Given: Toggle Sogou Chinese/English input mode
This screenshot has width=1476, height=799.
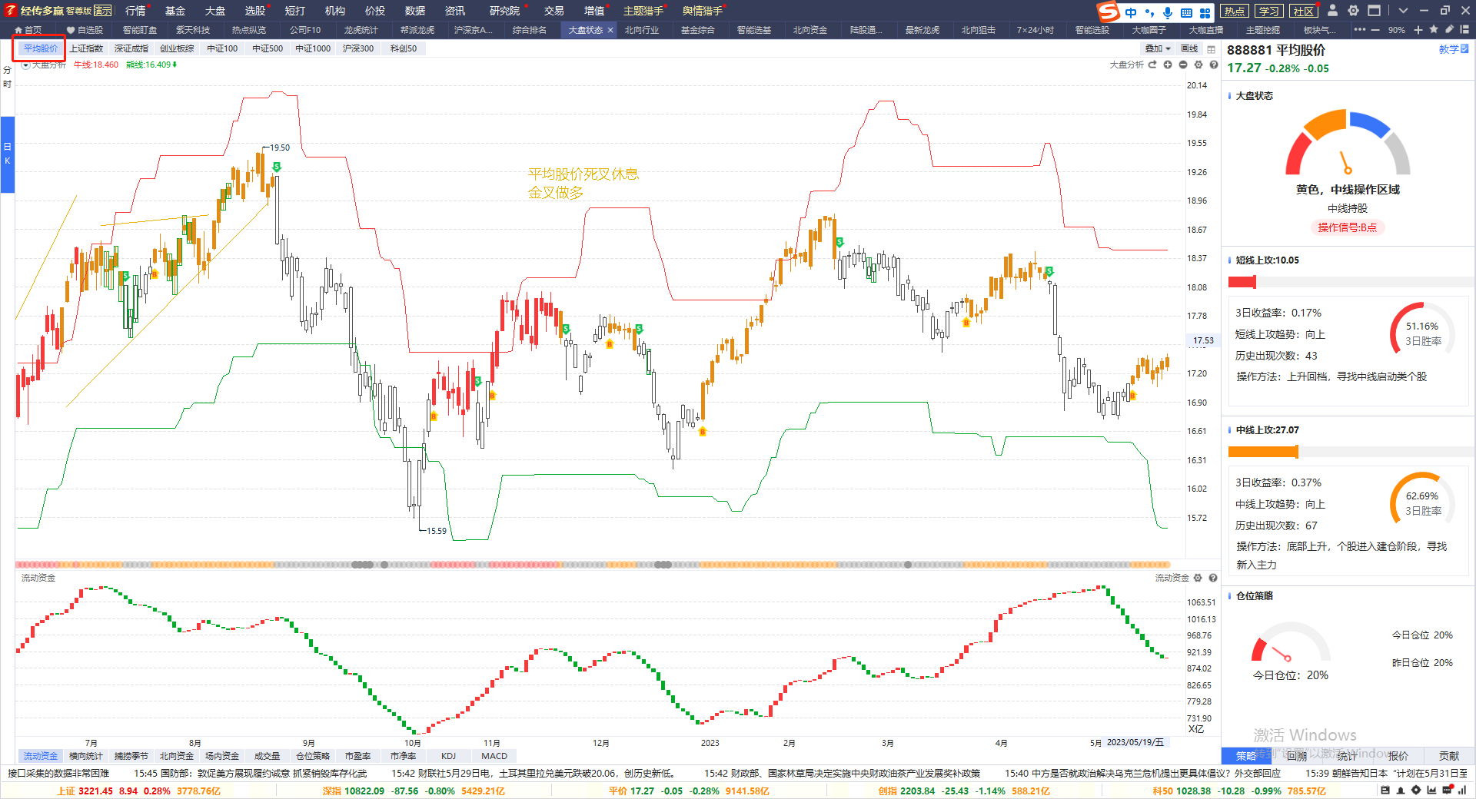Looking at the screenshot, I should pos(1131,12).
